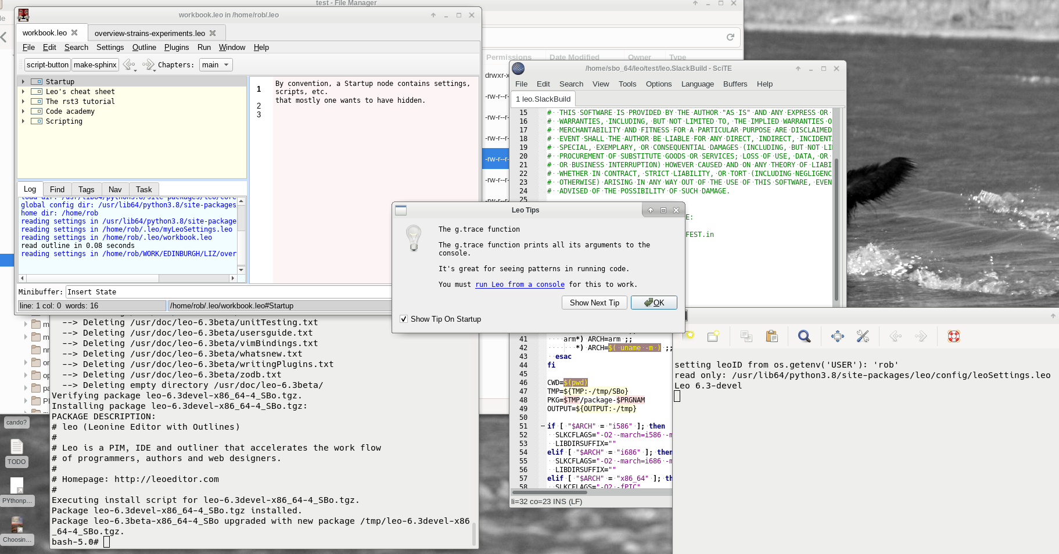Expand the Leo's cheat sheet node
1059x554 pixels.
click(23, 91)
